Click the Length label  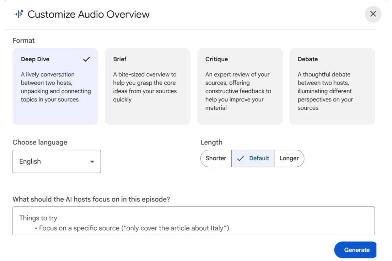(x=211, y=142)
